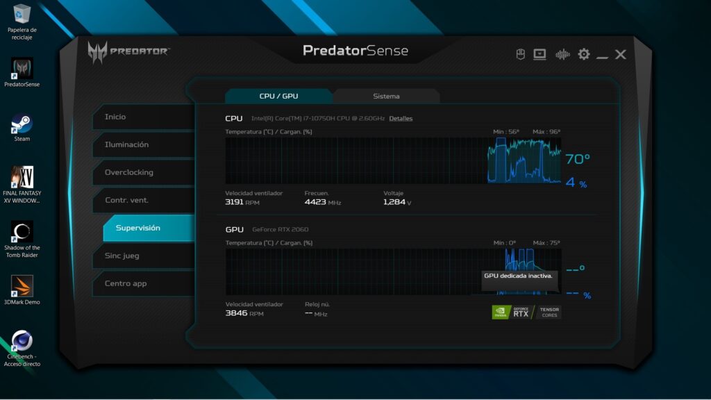Open the Inicio sidebar section
This screenshot has height=400, width=711.
(144, 117)
